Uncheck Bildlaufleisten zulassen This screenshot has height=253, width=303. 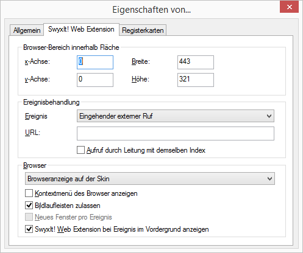(x=29, y=205)
